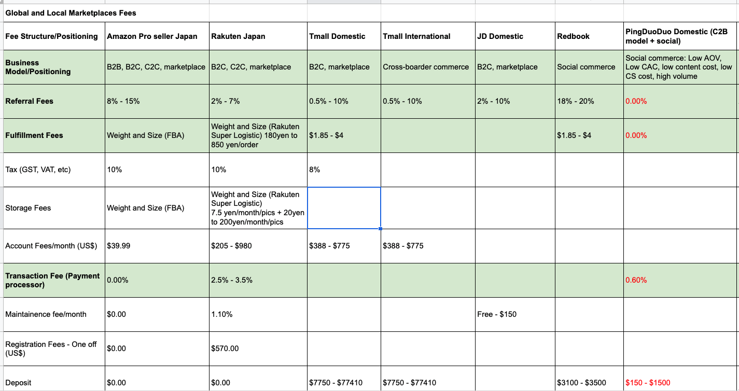Screen dimensions: 739x391
Task: Click Tmall Domestic's $7750 - $77410 deposit cell
Action: coord(344,379)
